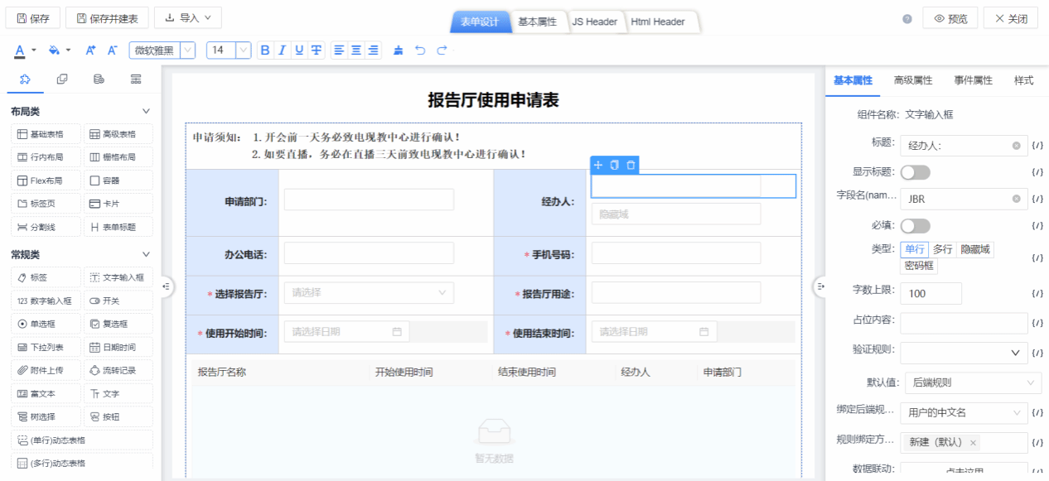Click the center align icon
The image size is (1049, 481).
pyautogui.click(x=356, y=51)
